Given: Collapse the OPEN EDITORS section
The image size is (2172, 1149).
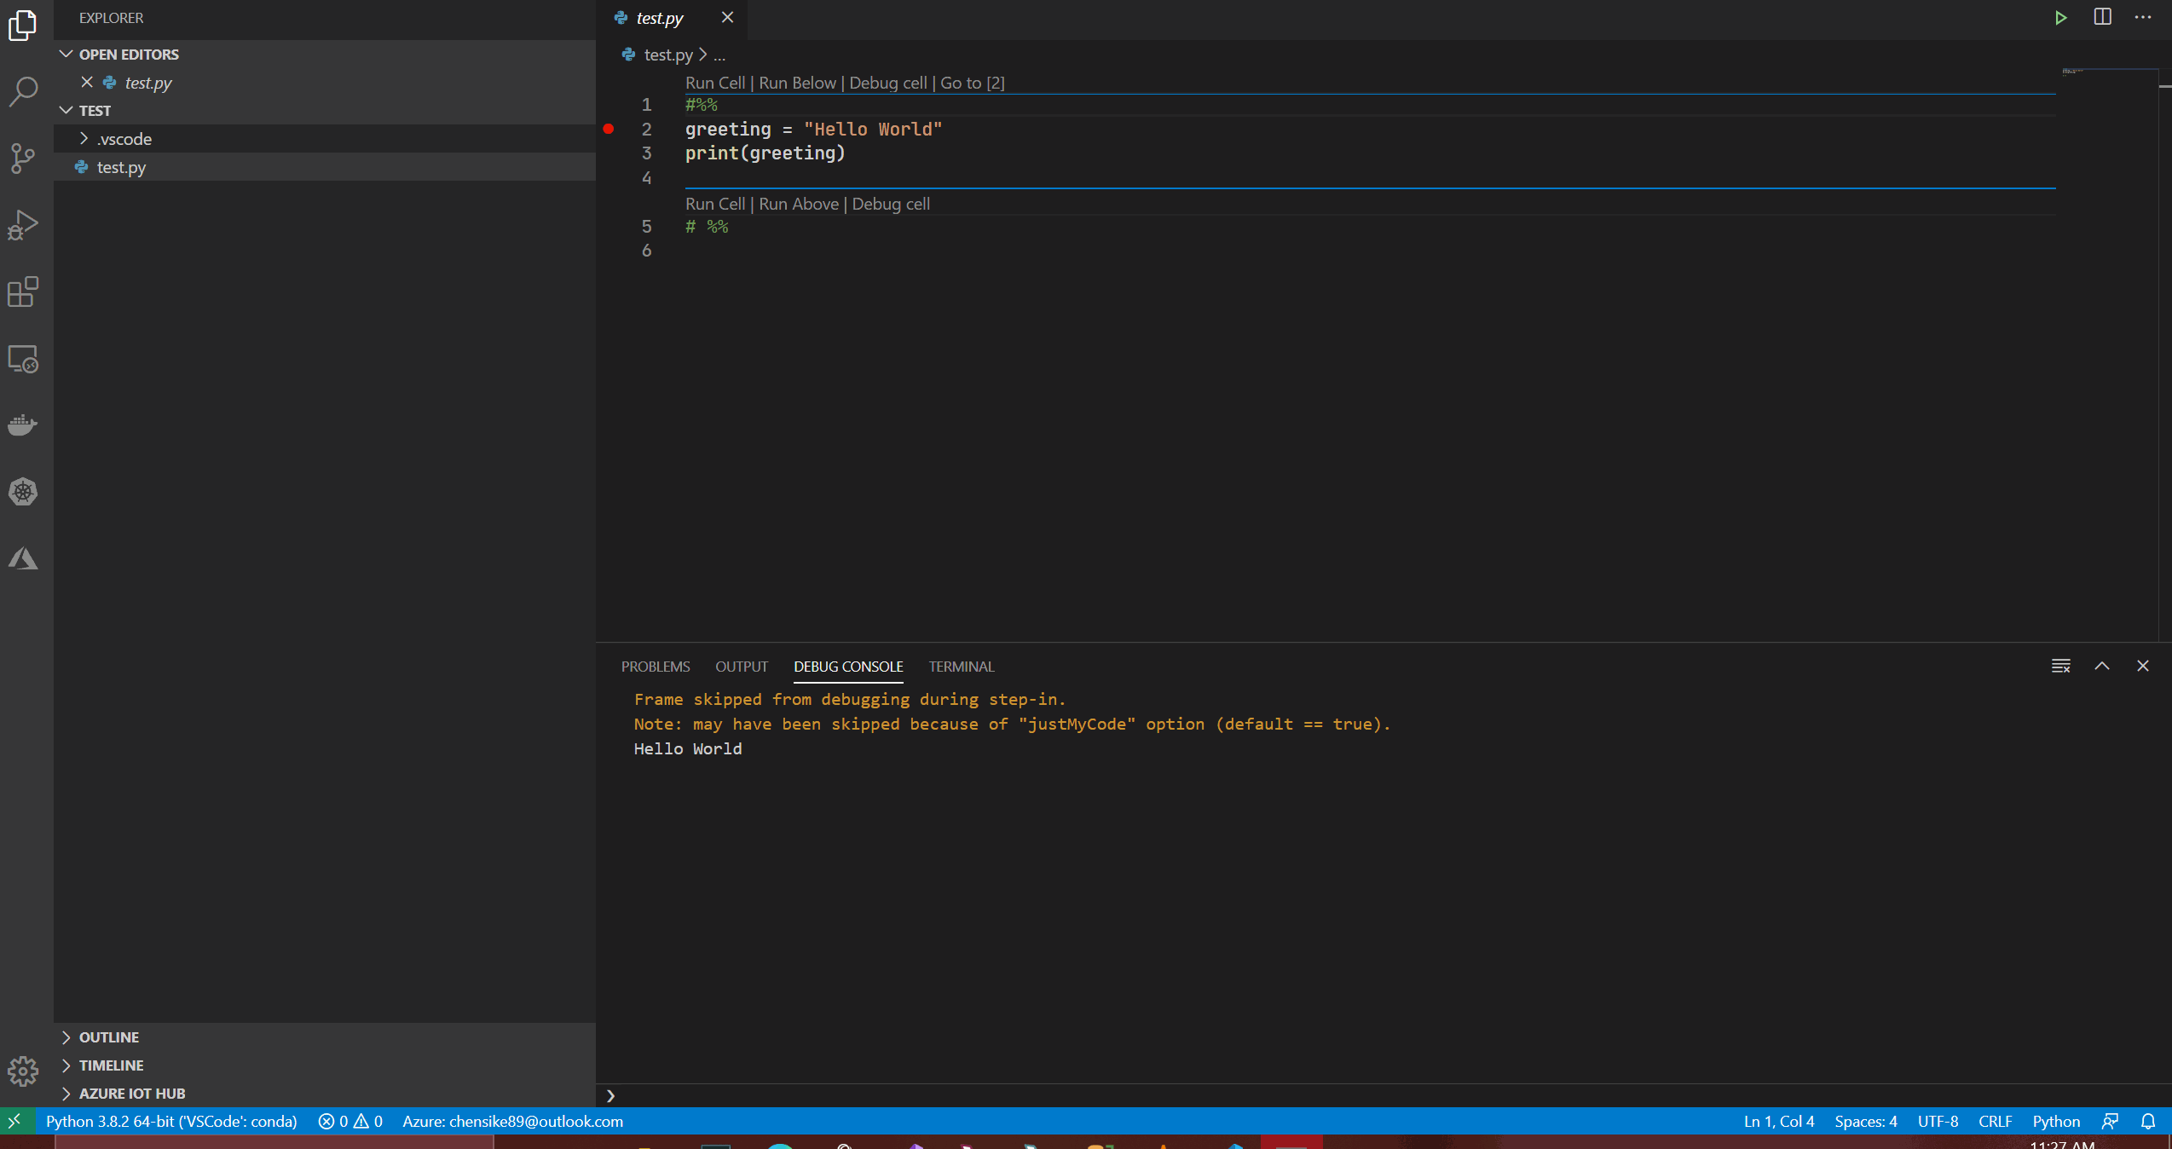Looking at the screenshot, I should click(x=128, y=55).
